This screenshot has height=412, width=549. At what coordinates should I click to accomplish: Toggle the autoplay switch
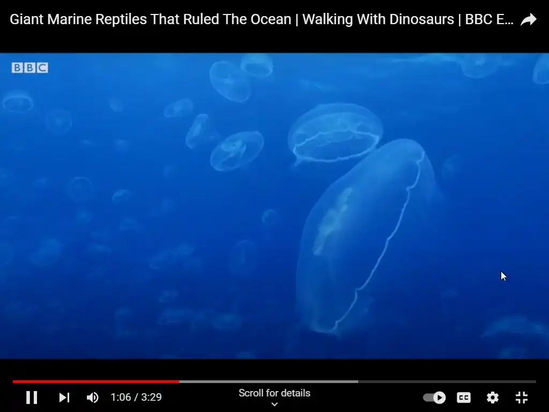click(x=434, y=398)
